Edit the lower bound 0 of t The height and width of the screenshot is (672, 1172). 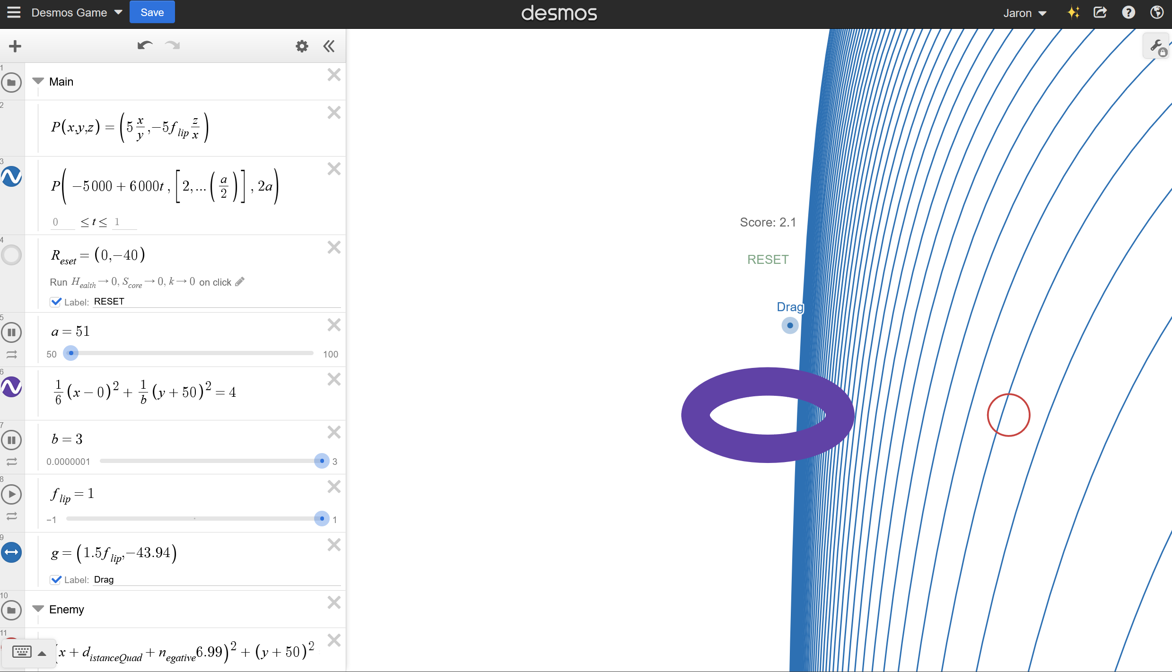[62, 222]
